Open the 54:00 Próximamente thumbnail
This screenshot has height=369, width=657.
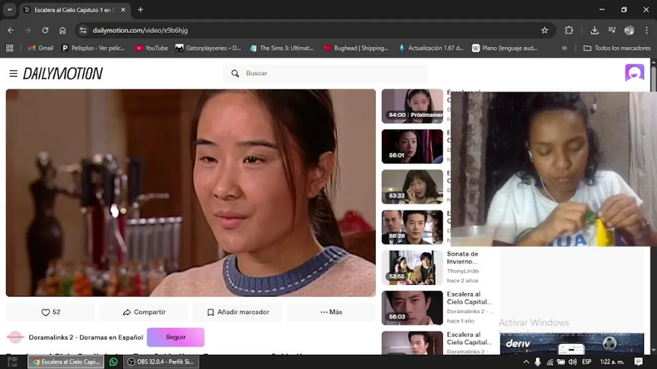(412, 106)
